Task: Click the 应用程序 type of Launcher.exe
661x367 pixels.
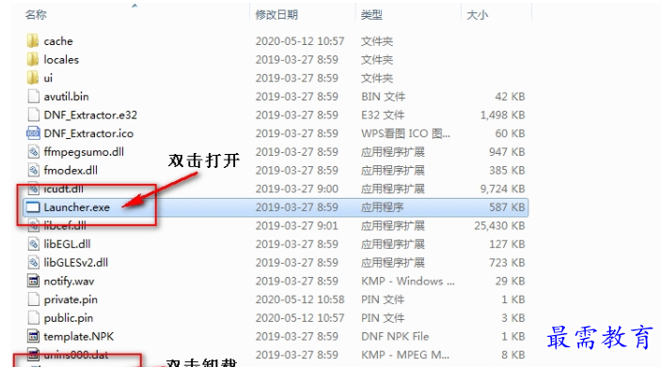Action: (x=383, y=207)
